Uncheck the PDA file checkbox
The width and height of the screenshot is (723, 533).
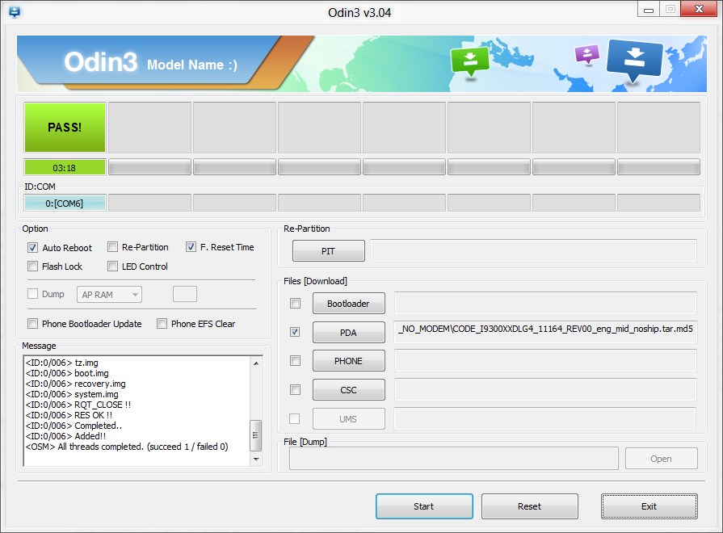[x=295, y=332]
